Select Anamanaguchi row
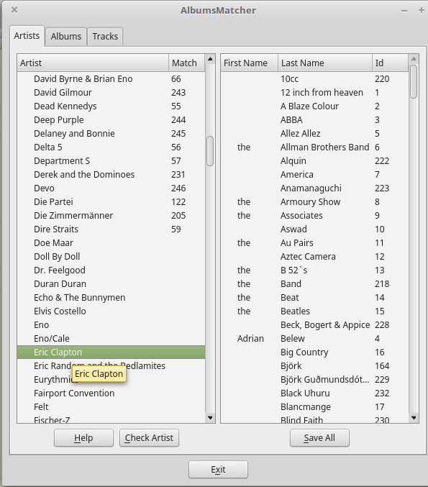Viewport: 428px width, 487px height. [314, 188]
